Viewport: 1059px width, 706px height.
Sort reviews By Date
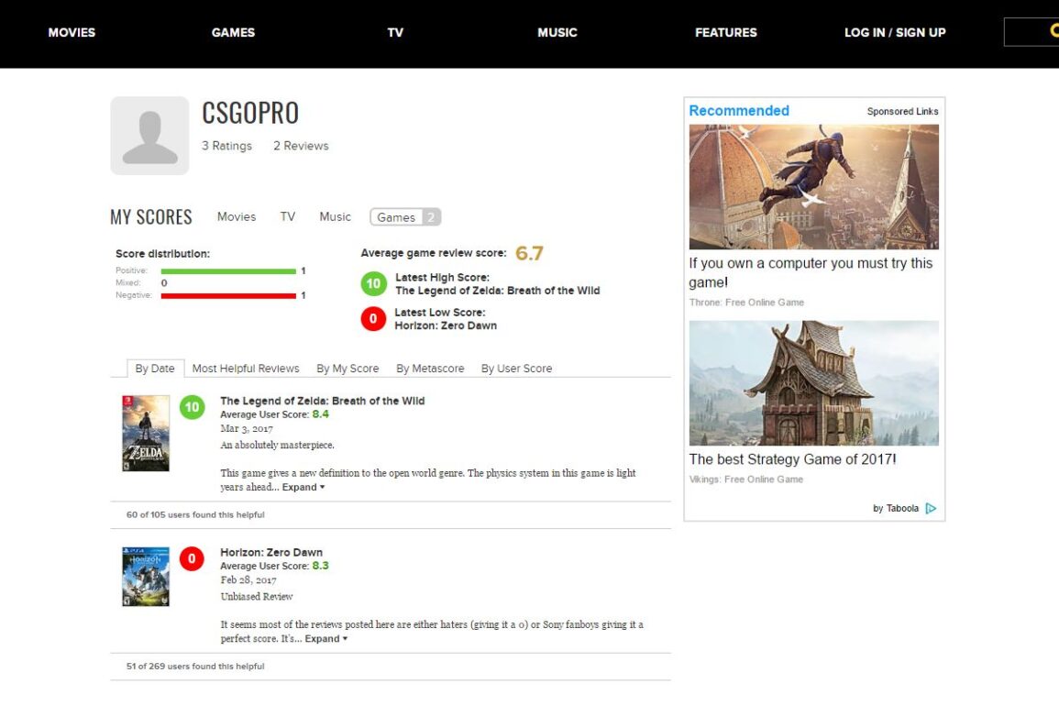click(x=155, y=369)
